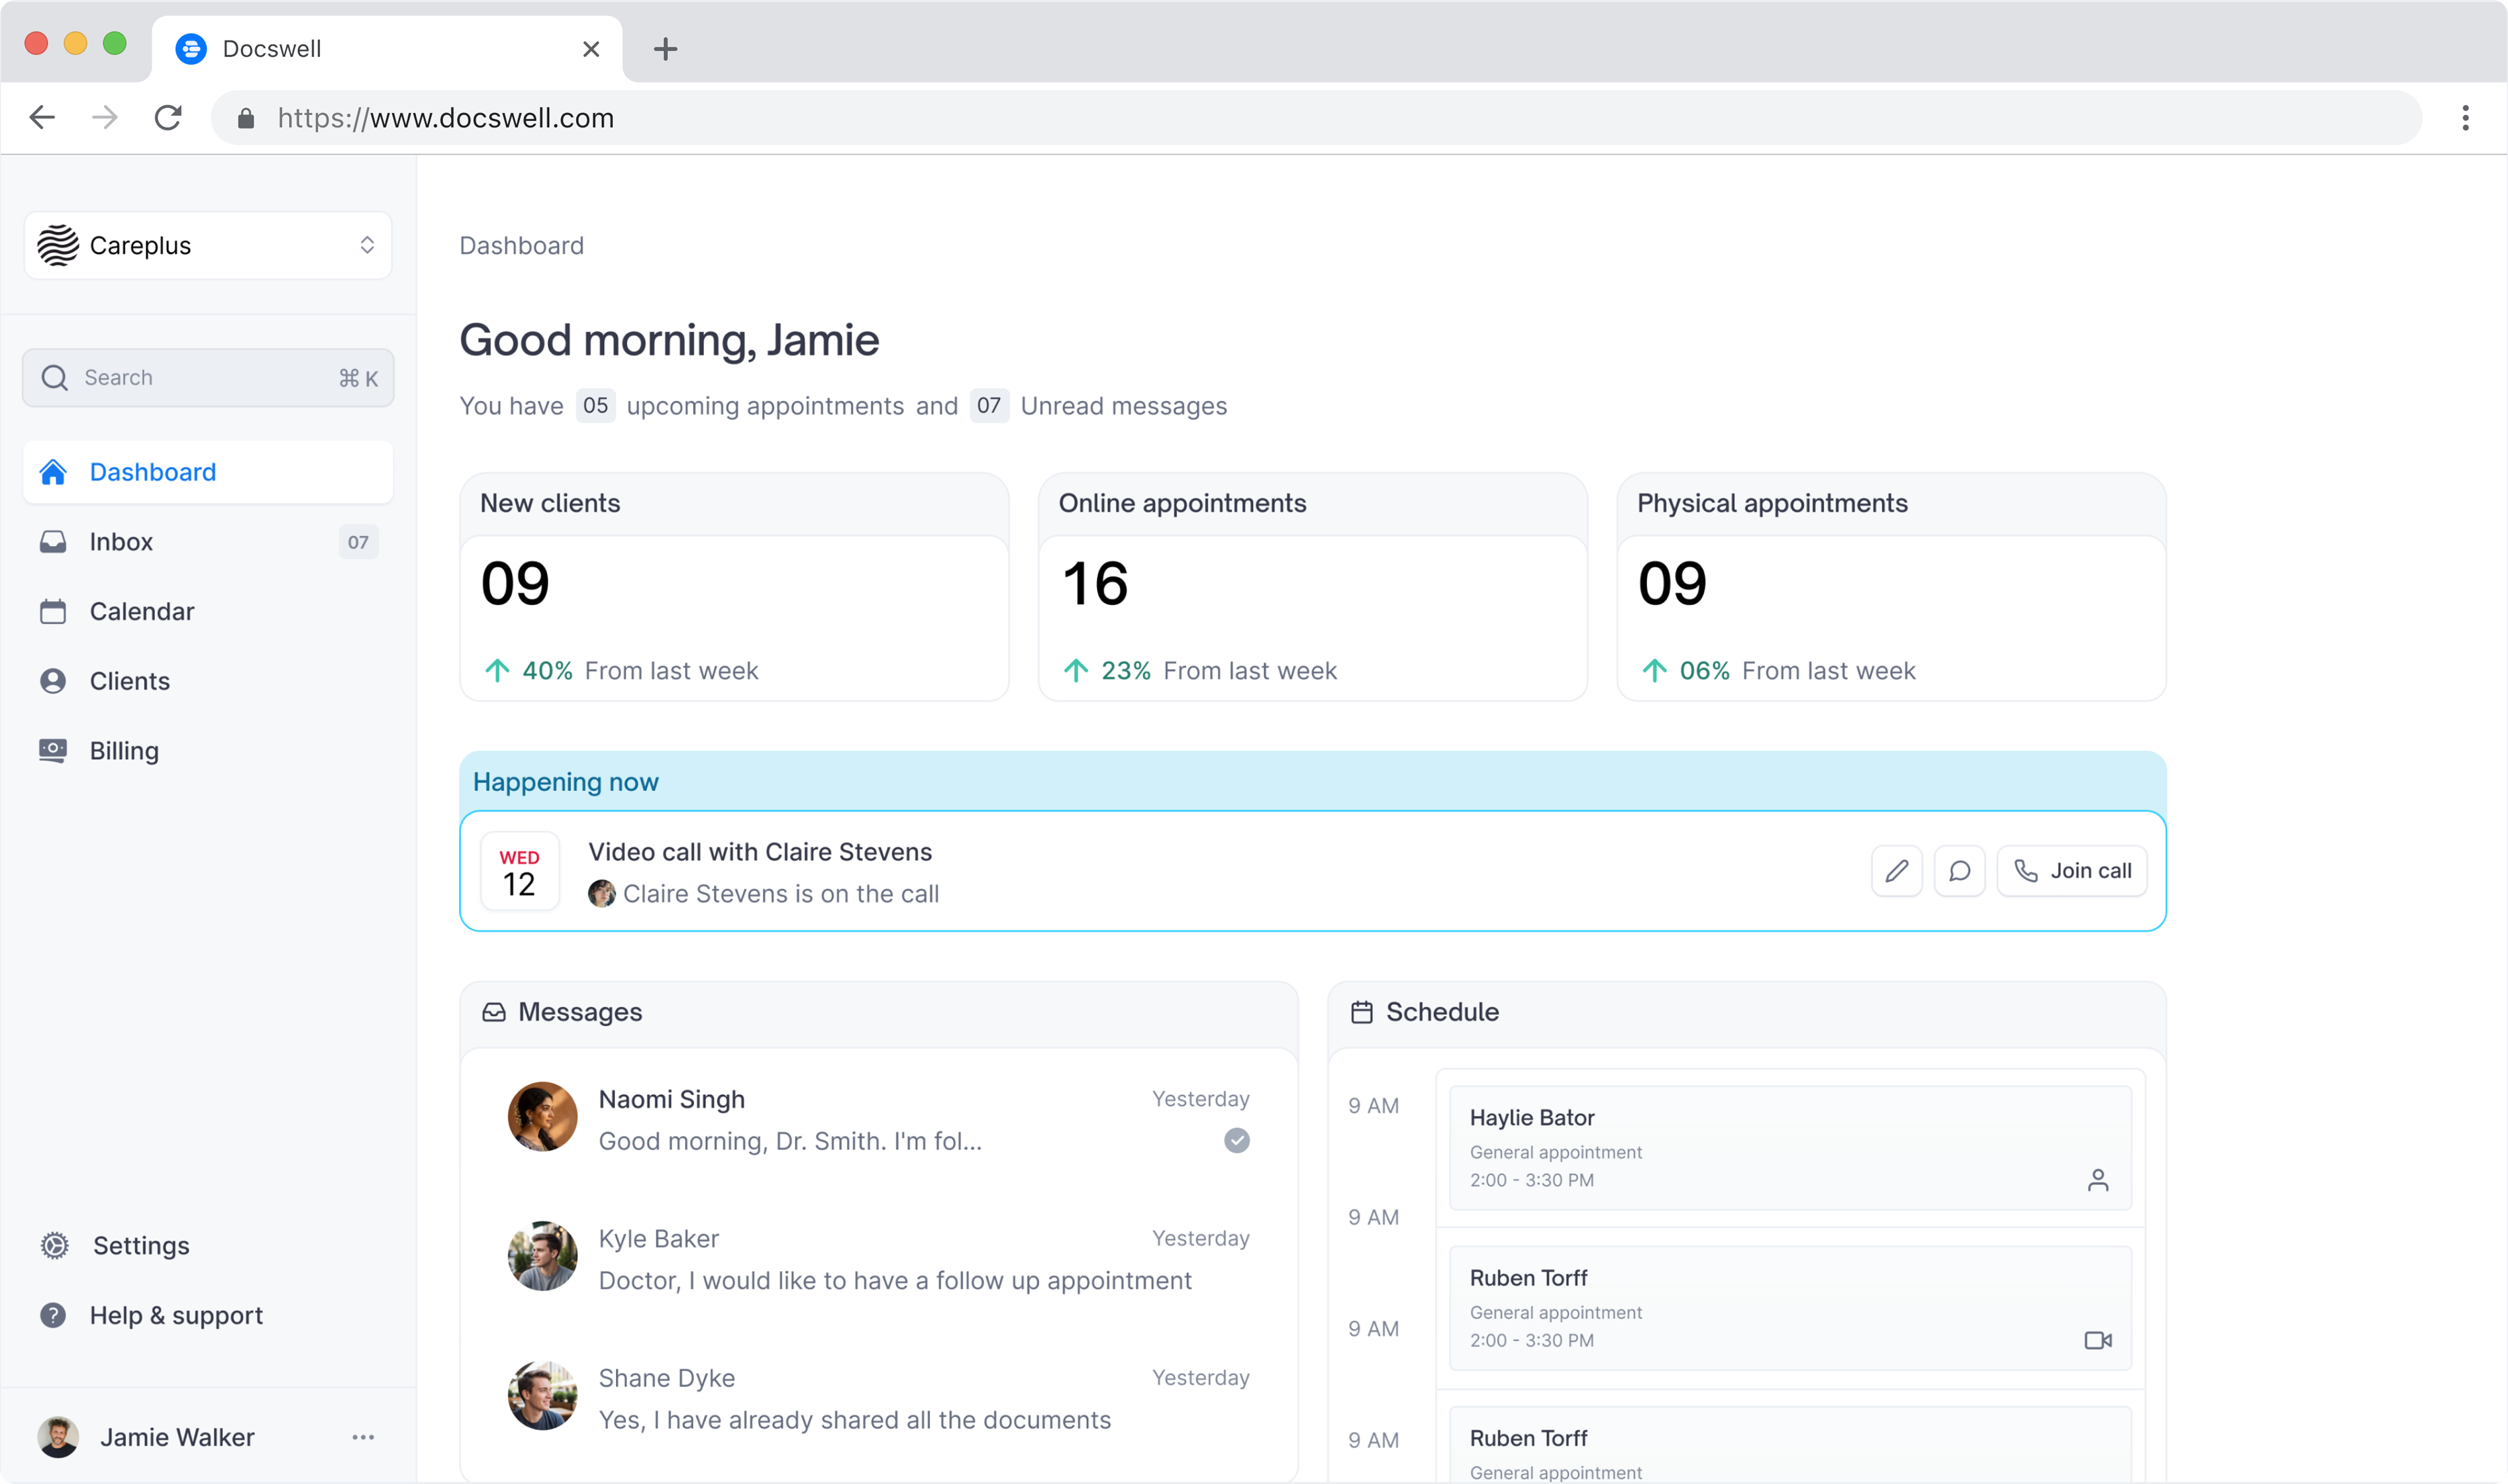Close the Docswell tab
Viewport: 2508px width, 1484px height.
591,49
